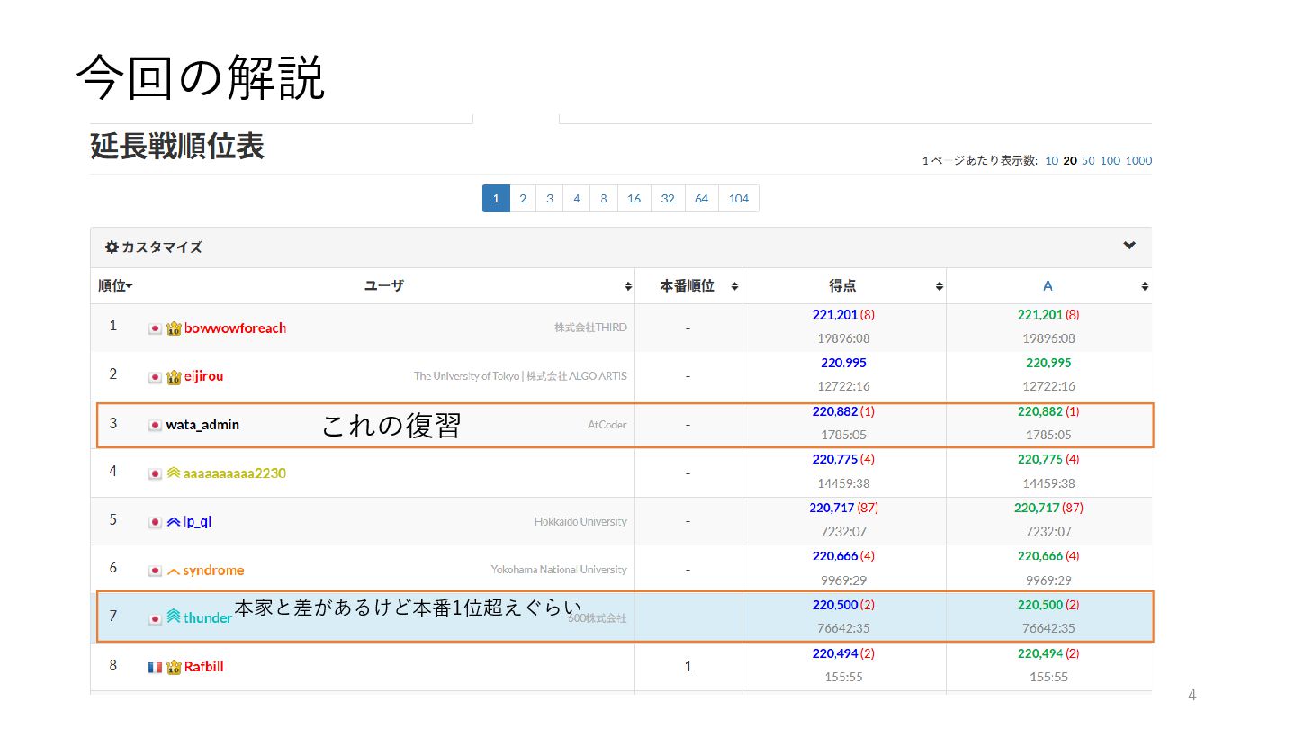This screenshot has width=1296, height=729.
Task: Open aaaaaaaaaa2230's user profile
Action: (235, 473)
